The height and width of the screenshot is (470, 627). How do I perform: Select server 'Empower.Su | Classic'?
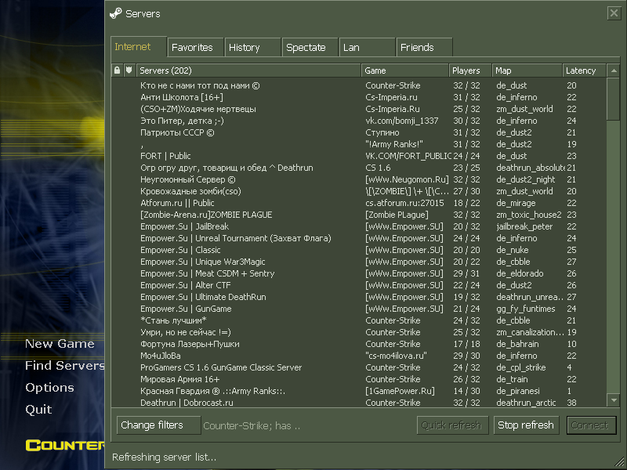coord(359,250)
